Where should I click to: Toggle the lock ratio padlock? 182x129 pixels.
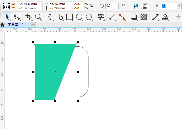[91, 6]
